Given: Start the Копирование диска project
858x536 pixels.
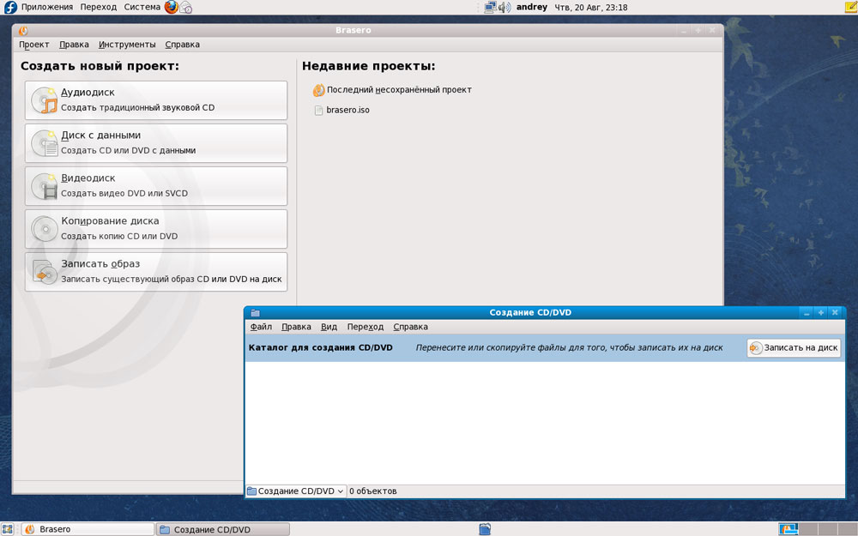Looking at the screenshot, I should pyautogui.click(x=156, y=229).
